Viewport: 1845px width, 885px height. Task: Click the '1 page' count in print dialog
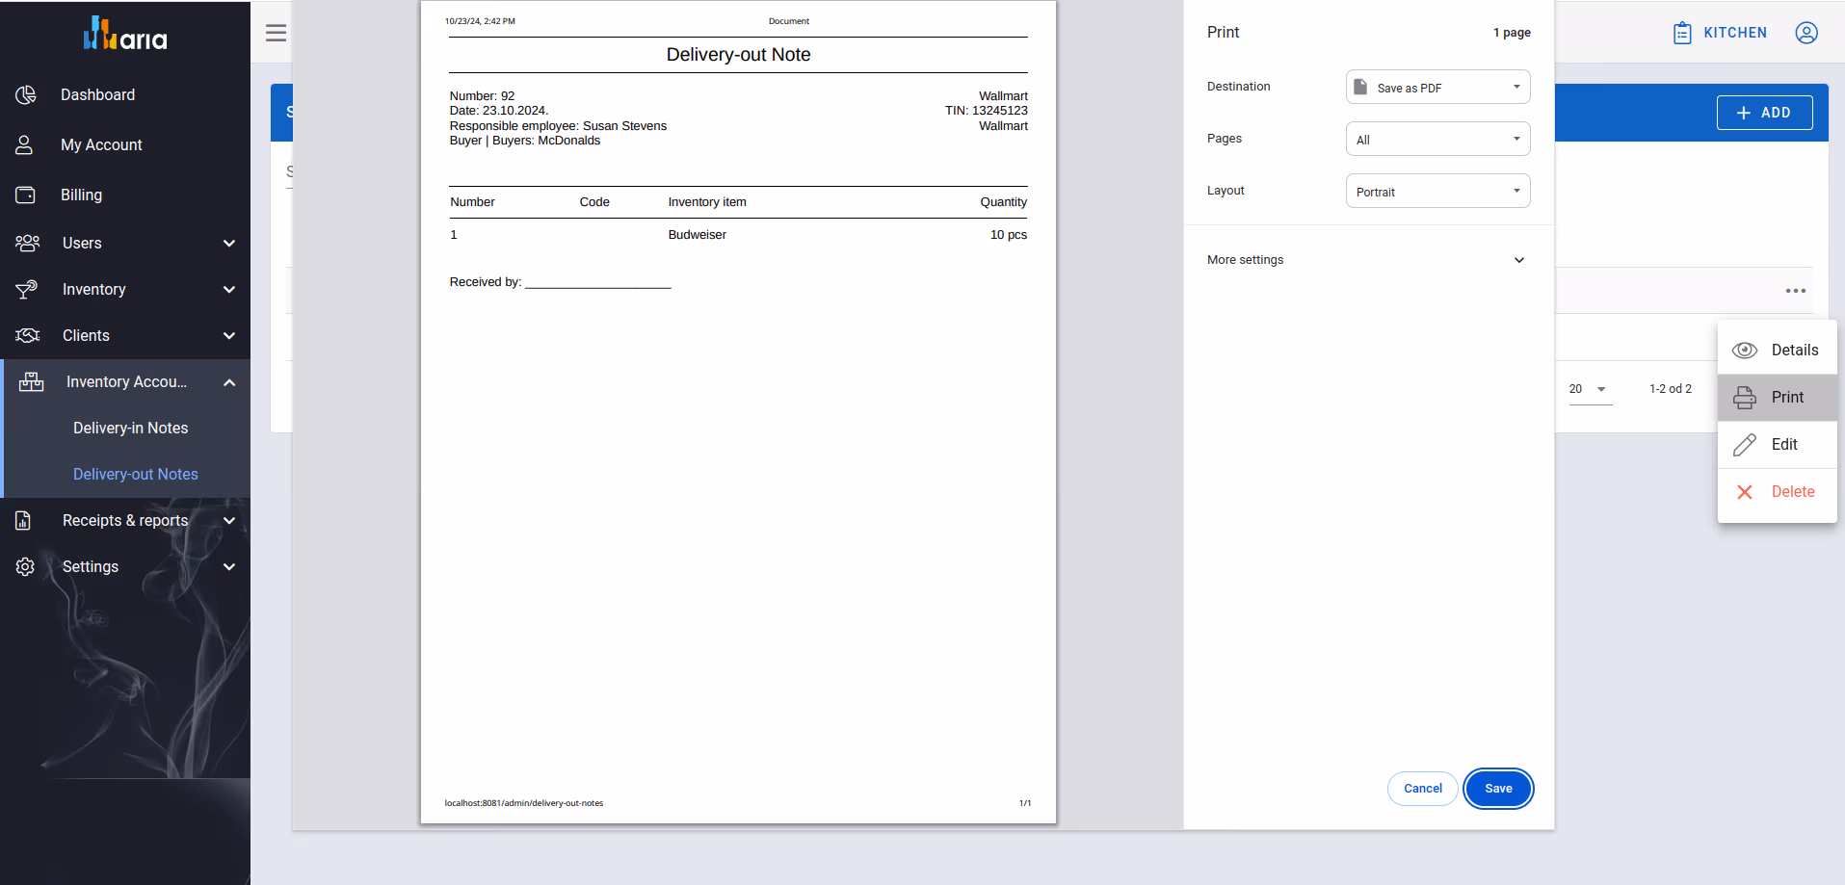pos(1512,33)
